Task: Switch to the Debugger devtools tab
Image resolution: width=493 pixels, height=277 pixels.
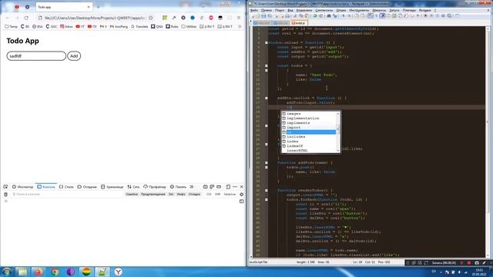Action: (87, 186)
